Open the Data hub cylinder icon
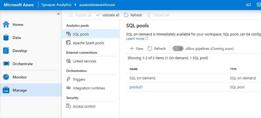Viewport: 261px width, 118px height. tap(6, 37)
